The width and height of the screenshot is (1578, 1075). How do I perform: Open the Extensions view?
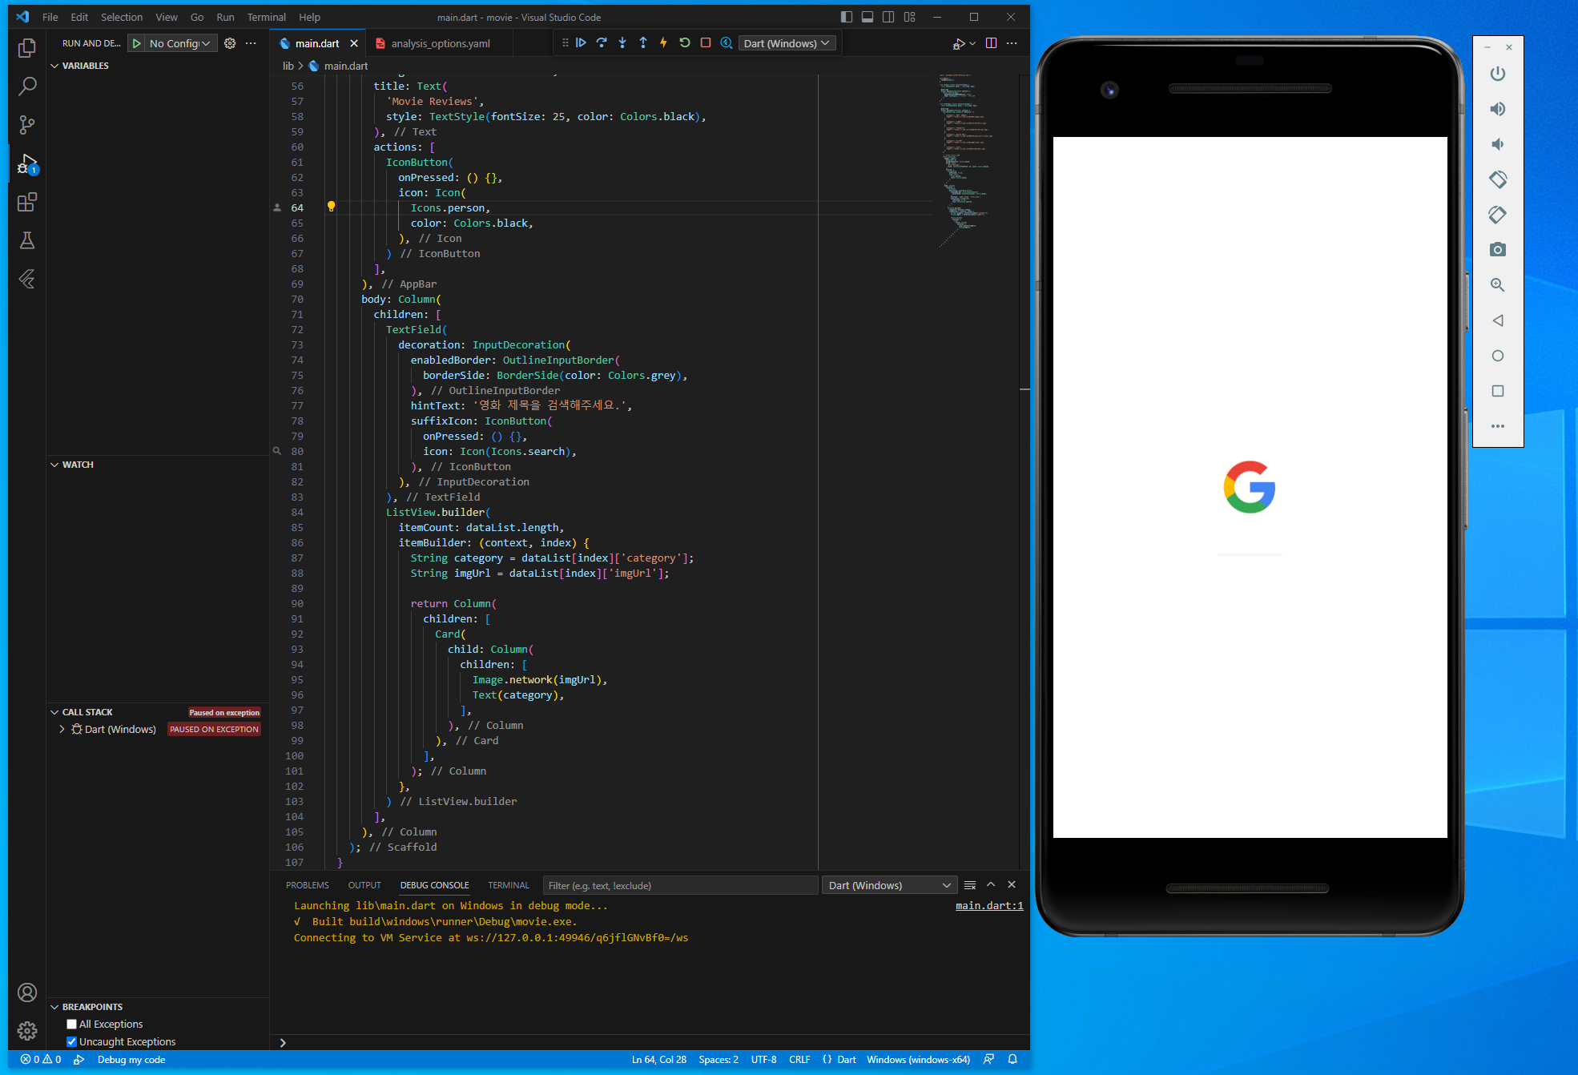coord(27,202)
